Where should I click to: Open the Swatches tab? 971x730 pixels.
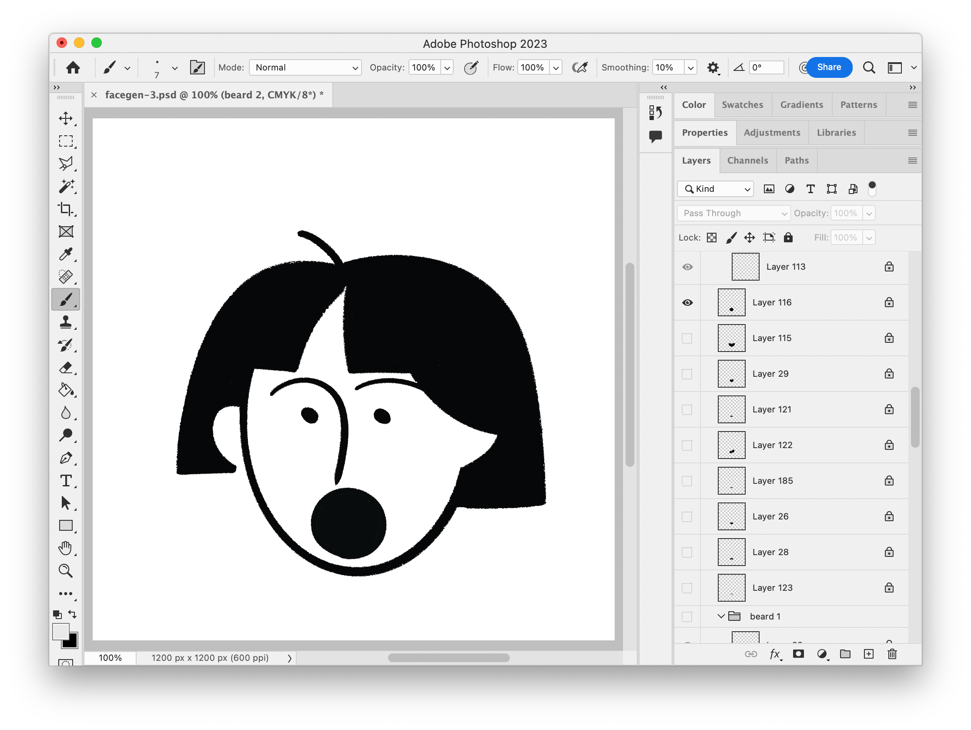click(742, 104)
